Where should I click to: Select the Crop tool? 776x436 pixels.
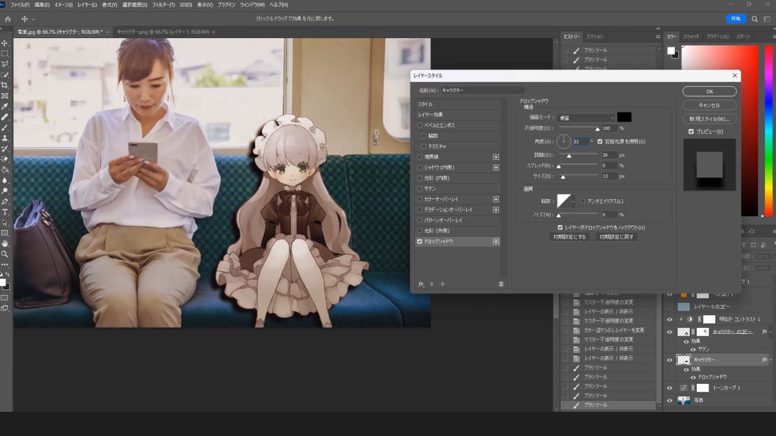coord(5,85)
